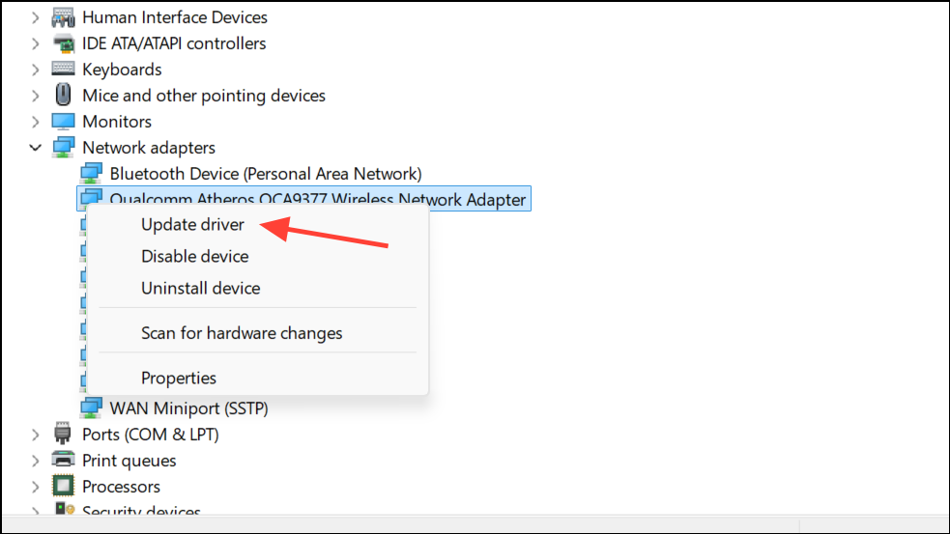
Task: Expand the Monitors category
Action: click(36, 122)
